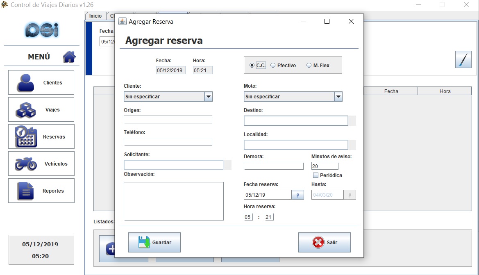Expand the Moto dropdown list
This screenshot has height=275, width=479.
point(338,97)
